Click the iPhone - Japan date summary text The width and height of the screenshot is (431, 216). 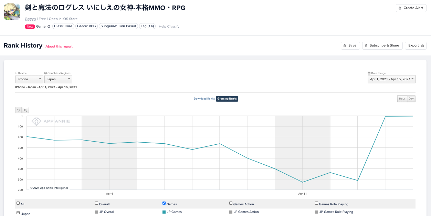click(46, 88)
